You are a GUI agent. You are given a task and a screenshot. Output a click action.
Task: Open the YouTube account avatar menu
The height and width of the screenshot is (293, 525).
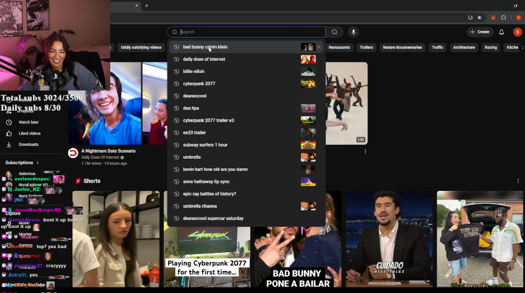pos(518,32)
